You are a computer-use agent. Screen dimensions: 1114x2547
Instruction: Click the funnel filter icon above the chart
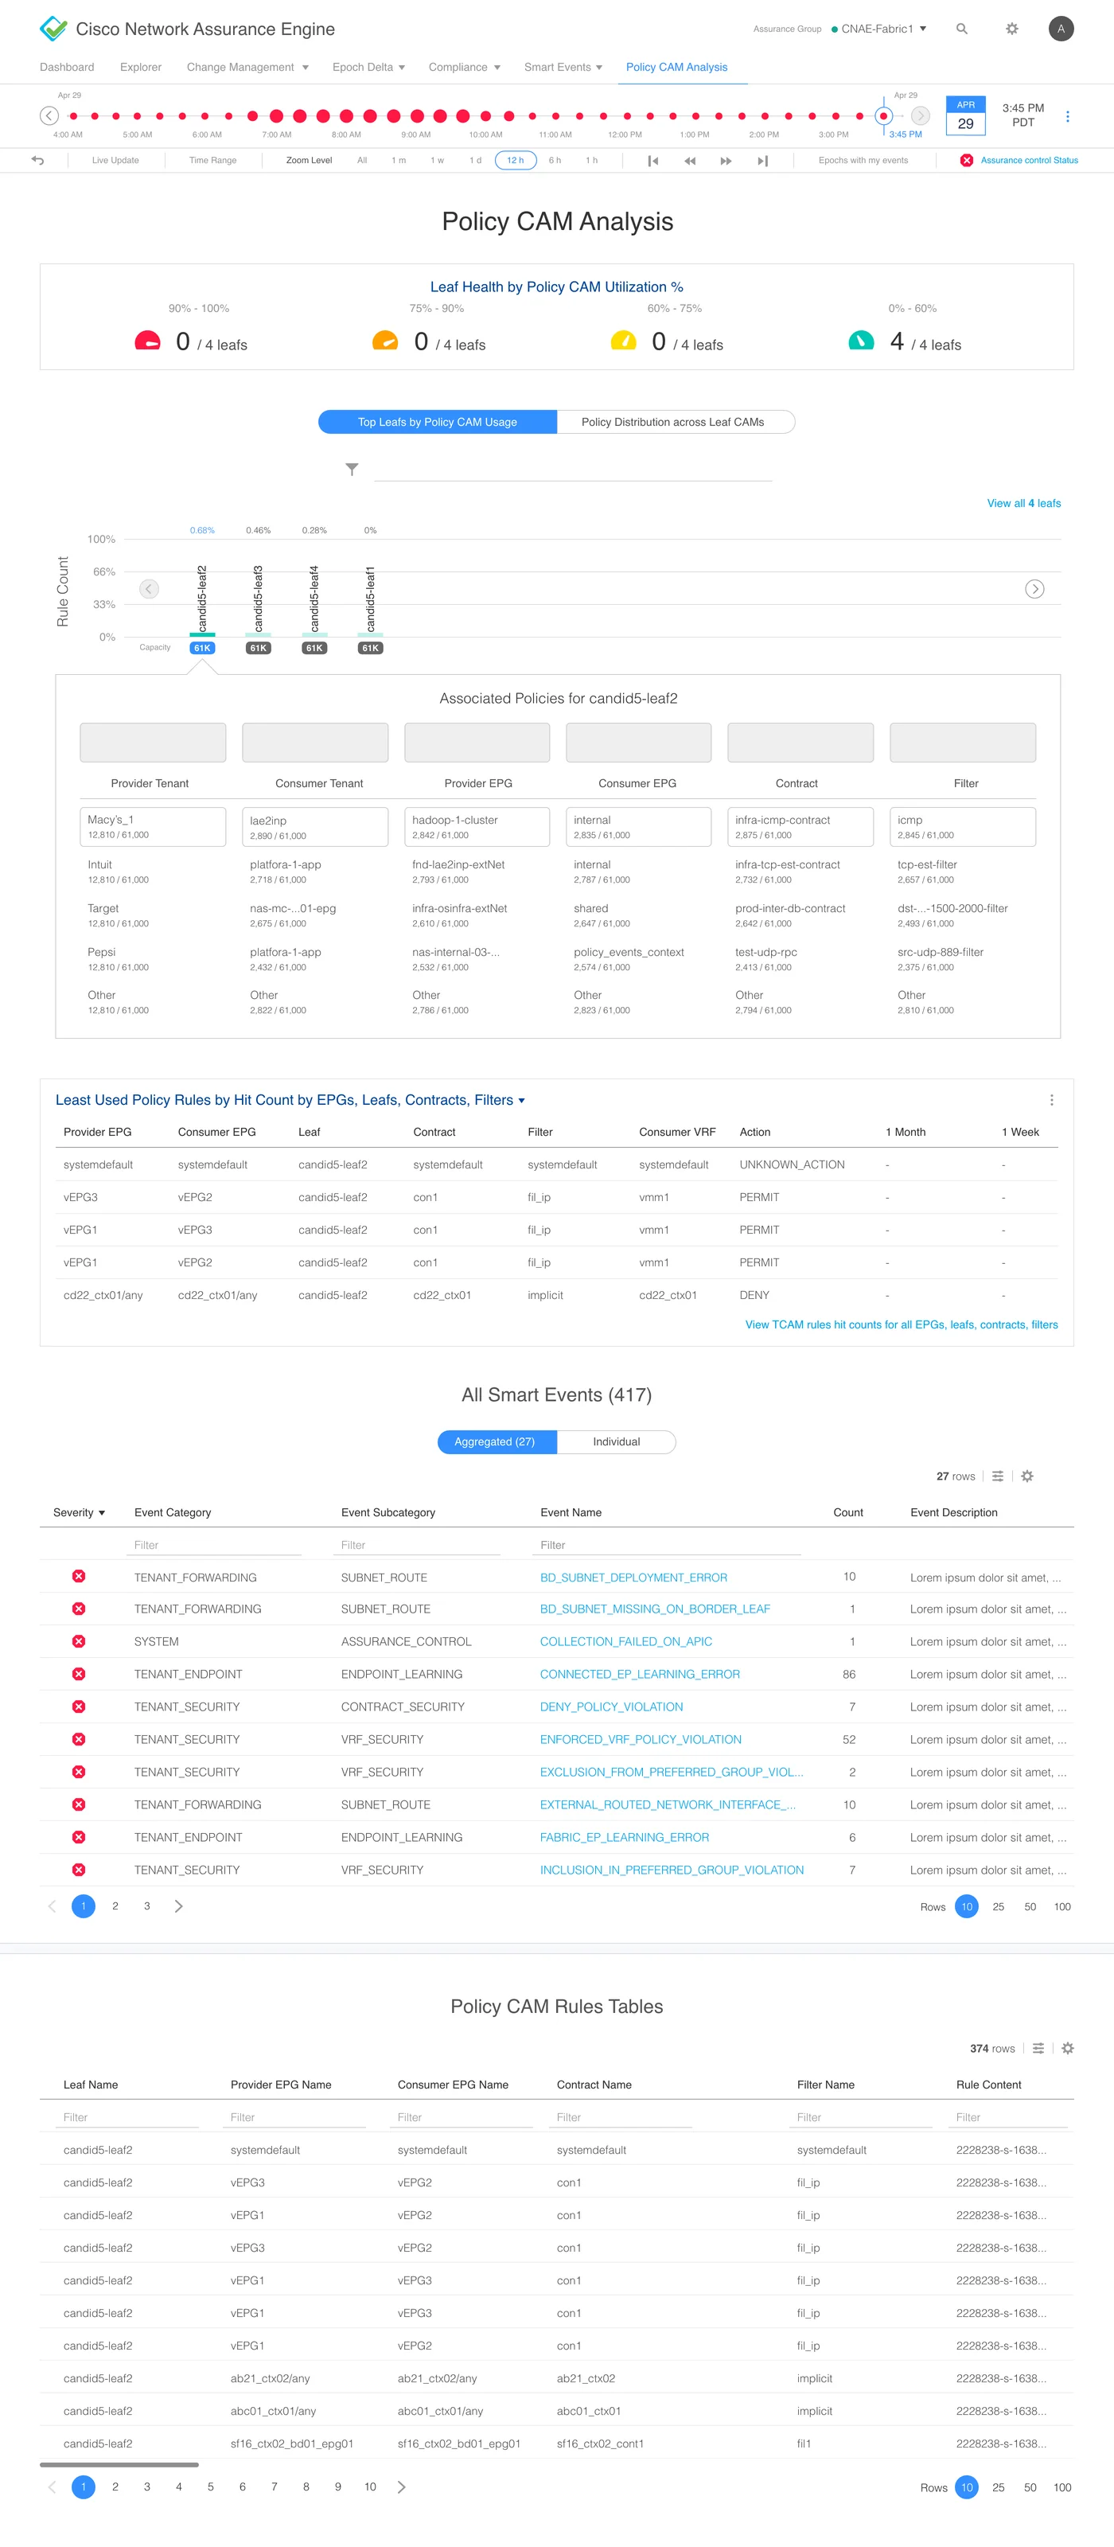352,470
